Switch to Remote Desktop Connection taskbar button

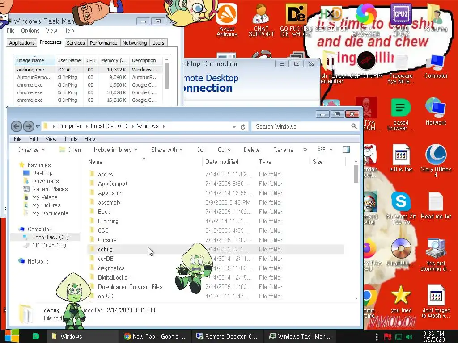(227, 336)
